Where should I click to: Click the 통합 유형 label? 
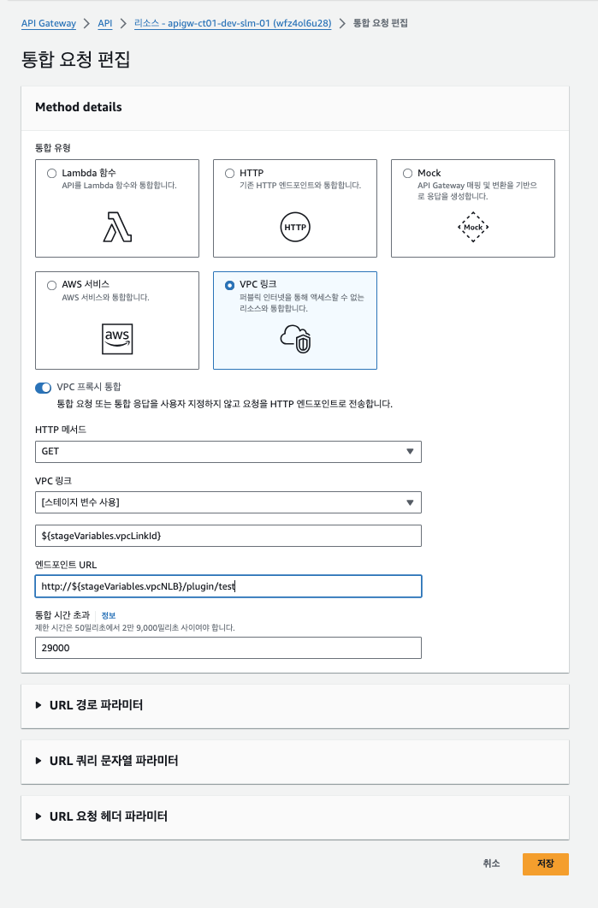pyautogui.click(x=53, y=148)
